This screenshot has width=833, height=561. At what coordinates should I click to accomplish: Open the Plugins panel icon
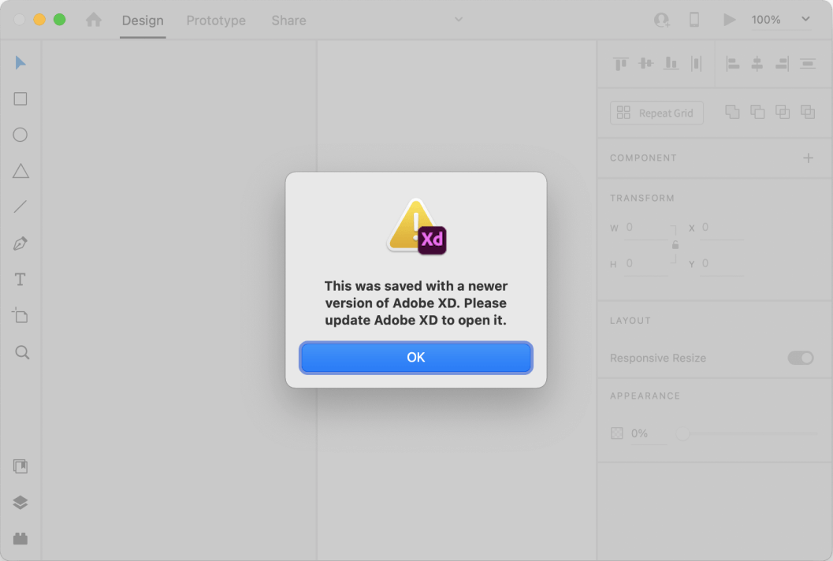[x=20, y=539]
